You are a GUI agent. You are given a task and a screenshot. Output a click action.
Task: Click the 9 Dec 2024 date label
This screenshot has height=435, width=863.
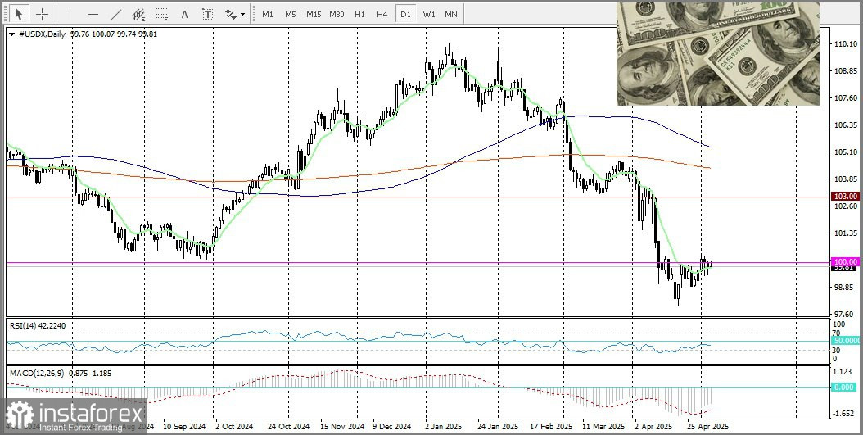coord(392,427)
